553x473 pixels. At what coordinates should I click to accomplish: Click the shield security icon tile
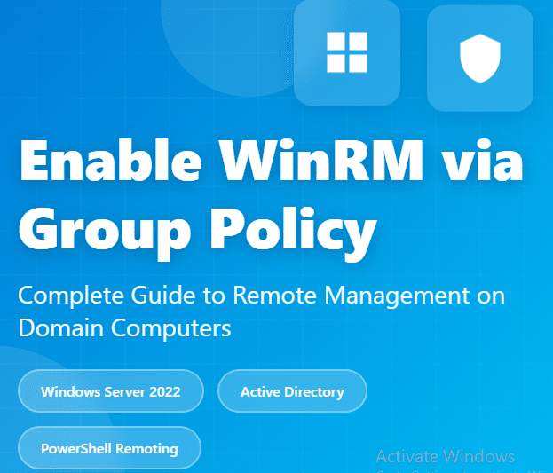(x=480, y=59)
